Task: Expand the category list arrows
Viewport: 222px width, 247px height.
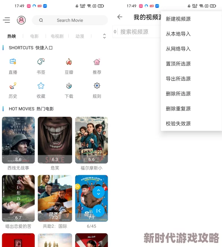Action: 104,36
